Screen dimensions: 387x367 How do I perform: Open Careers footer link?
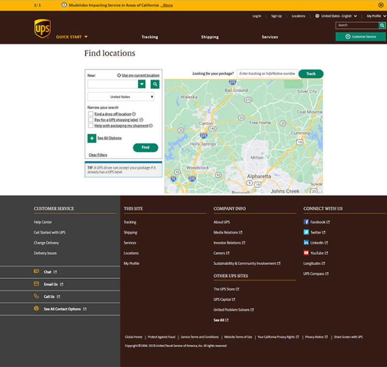[221, 253]
